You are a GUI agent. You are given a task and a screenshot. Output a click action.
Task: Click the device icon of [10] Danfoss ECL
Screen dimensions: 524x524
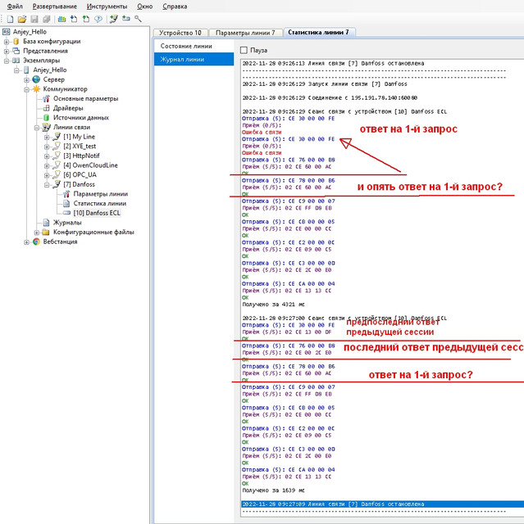point(66,213)
